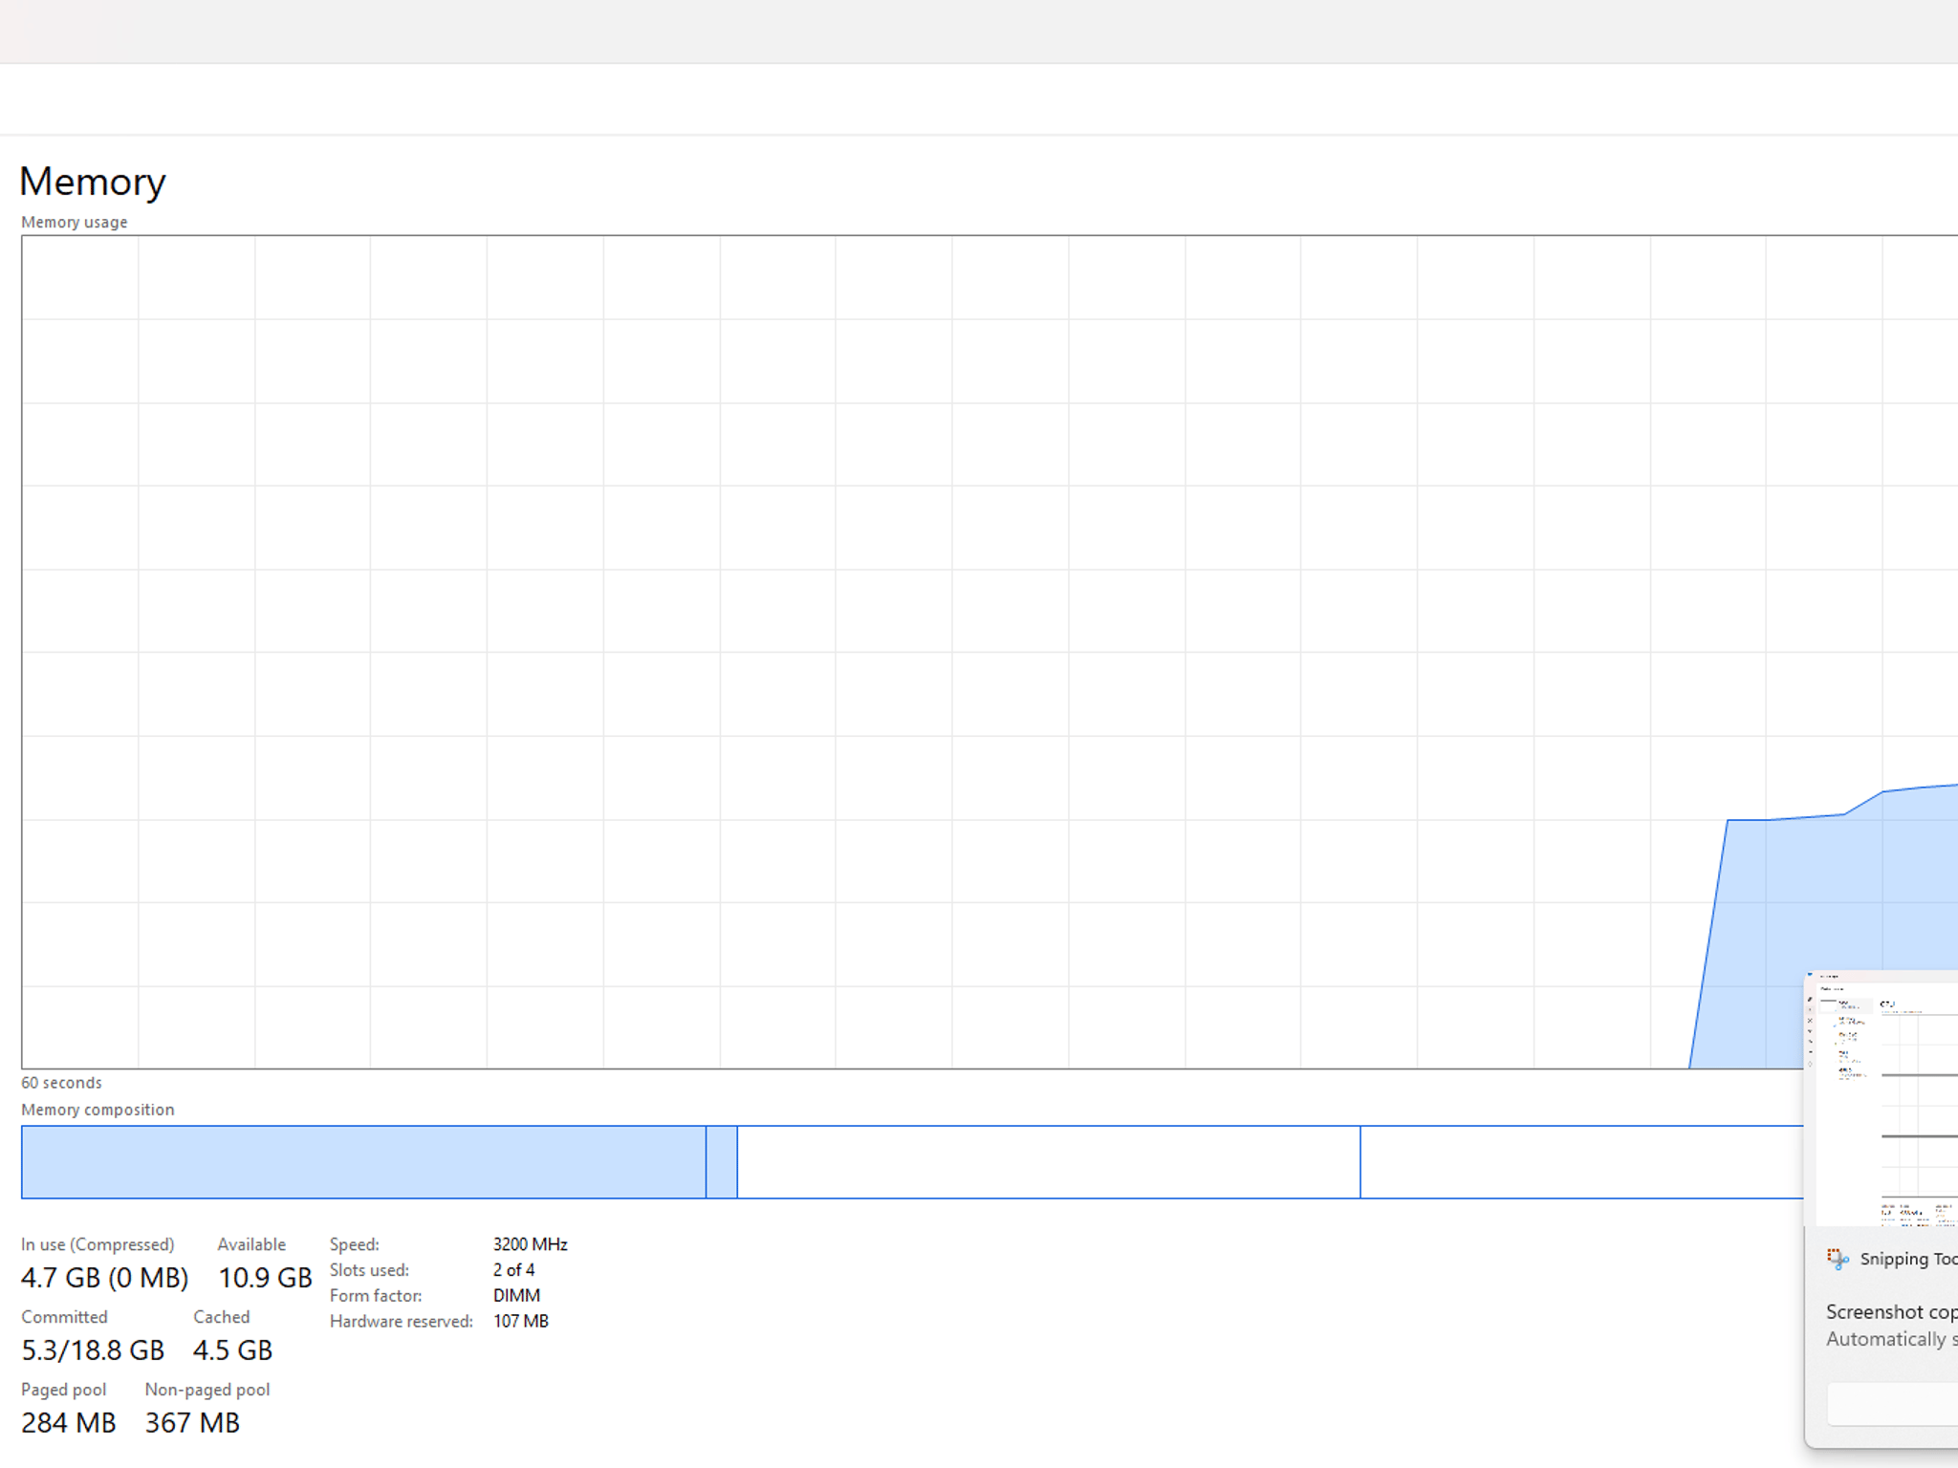Click the 3200 MHz speed value

(x=531, y=1244)
